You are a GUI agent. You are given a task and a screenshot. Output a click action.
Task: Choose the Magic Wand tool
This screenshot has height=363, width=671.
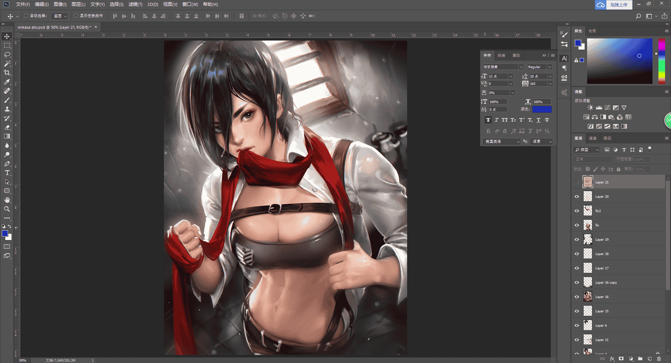click(7, 64)
